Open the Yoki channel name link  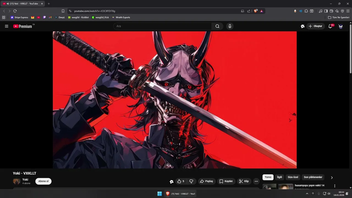25,180
